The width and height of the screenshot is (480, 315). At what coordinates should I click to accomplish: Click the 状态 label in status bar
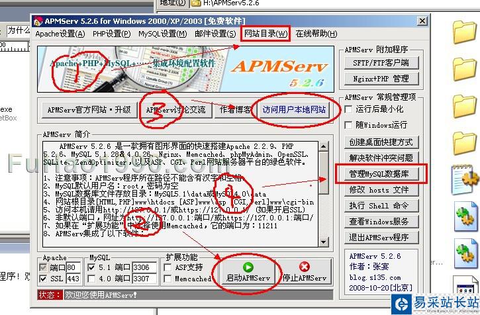pyautogui.click(x=50, y=294)
